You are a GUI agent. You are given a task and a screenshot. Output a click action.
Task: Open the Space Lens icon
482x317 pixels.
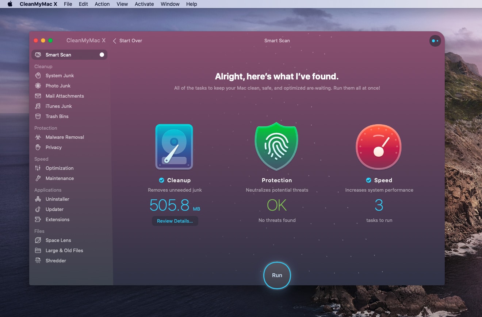(38, 240)
